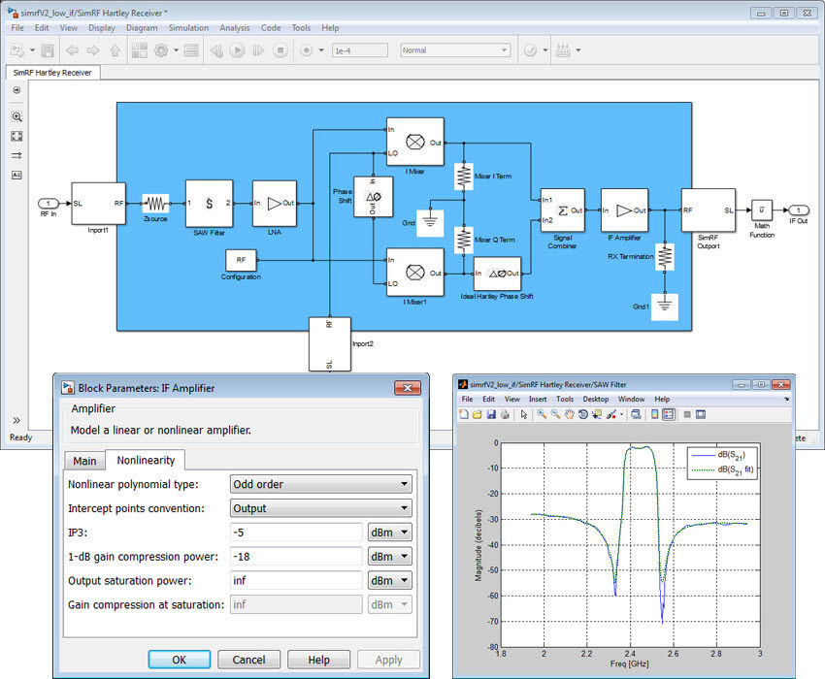The width and height of the screenshot is (825, 679).
Task: Click the Record simulation data icon
Action: click(306, 50)
